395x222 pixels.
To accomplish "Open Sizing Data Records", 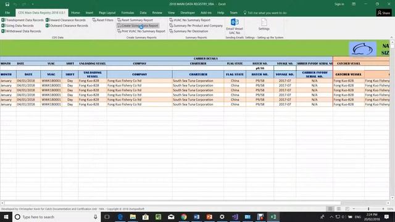I will pyautogui.click(x=18, y=25).
